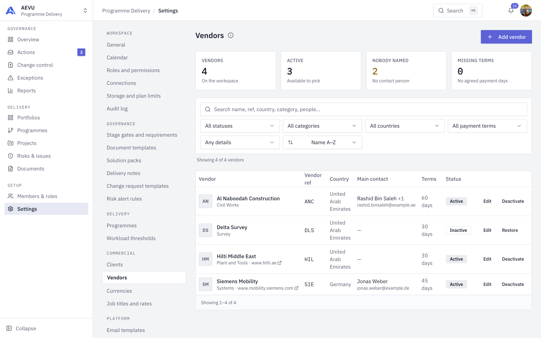Click the Reports bar chart icon
Image resolution: width=541 pixels, height=338 pixels.
click(11, 91)
